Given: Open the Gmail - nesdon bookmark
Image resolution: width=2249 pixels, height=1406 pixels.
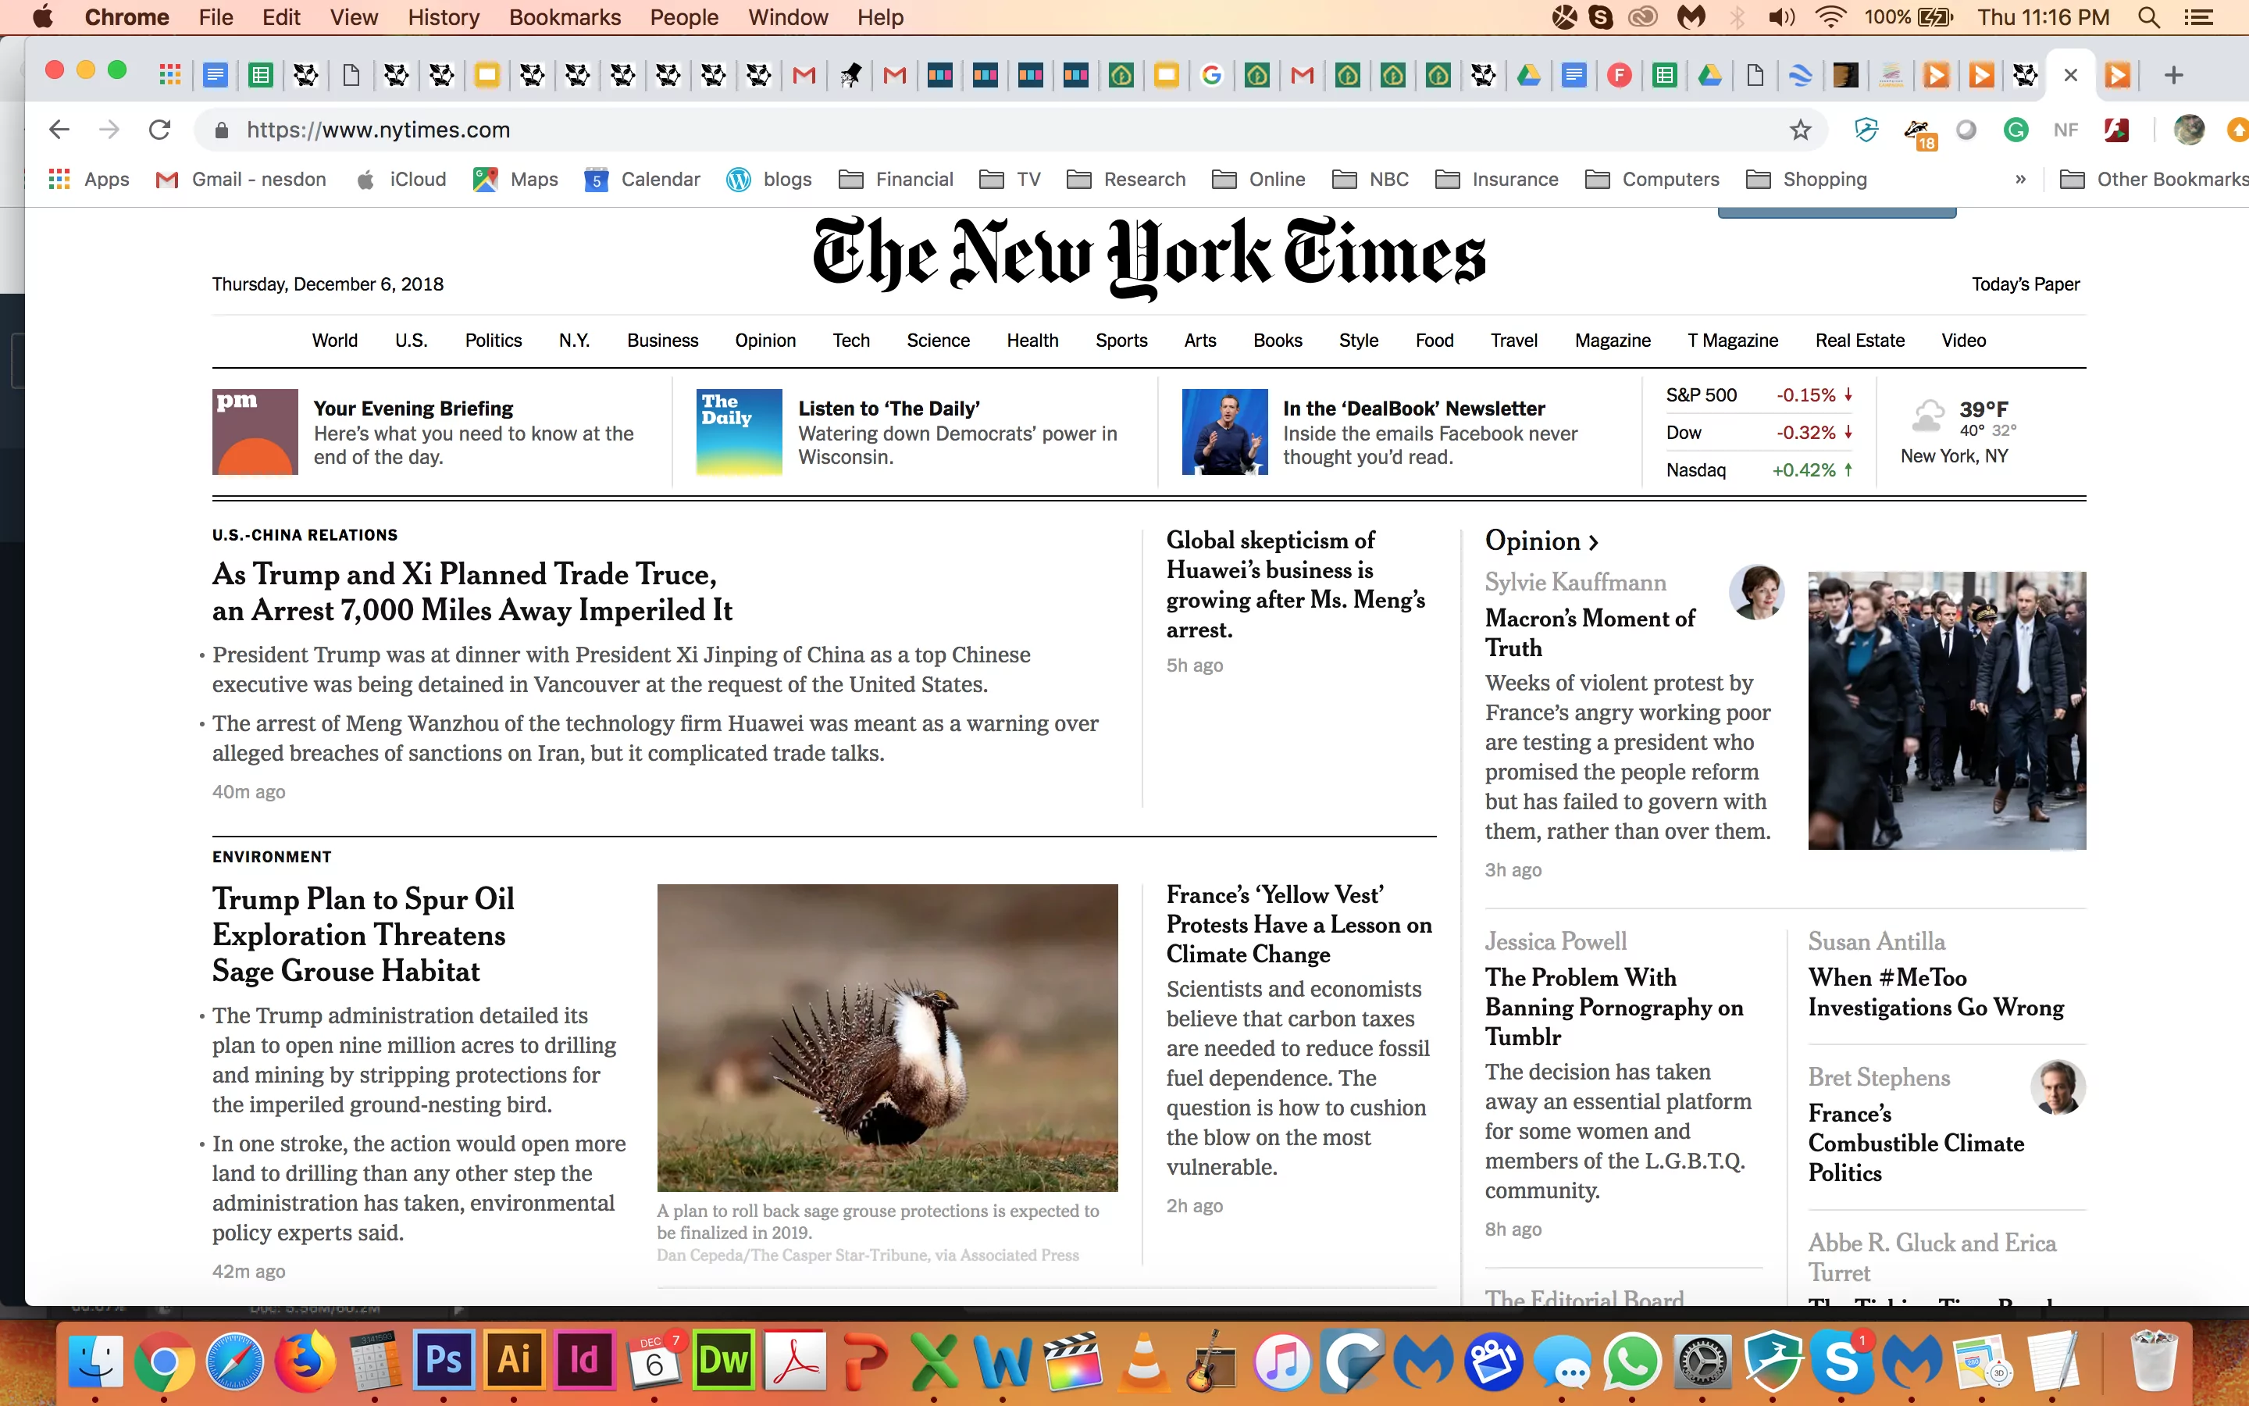Looking at the screenshot, I should pyautogui.click(x=241, y=180).
